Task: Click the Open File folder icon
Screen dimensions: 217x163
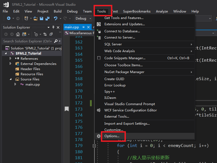Action: [x=36, y=18]
